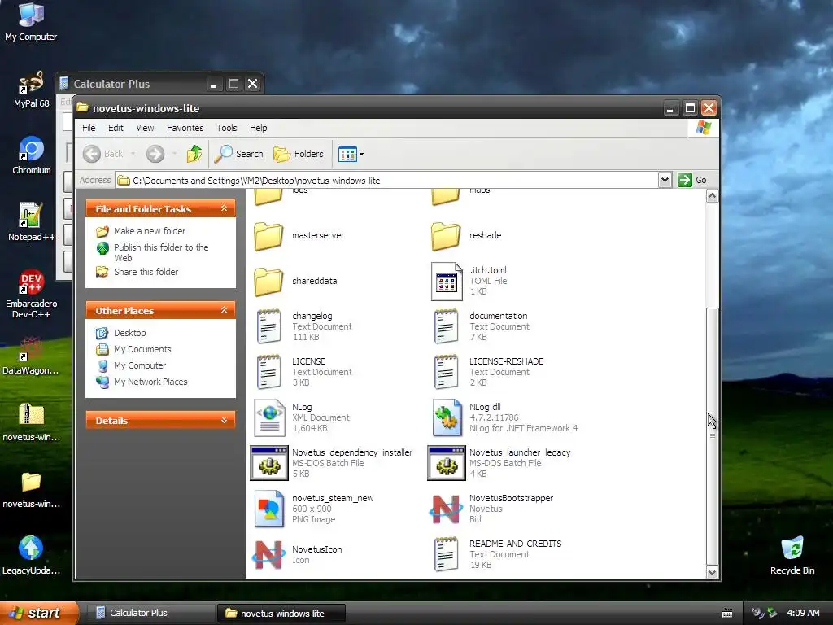Click the Forward navigation arrow
833x625 pixels.
point(155,154)
